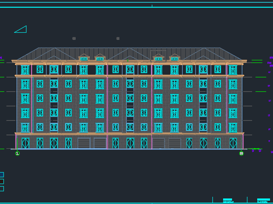Select the green axis bubble at bottom right
273x204 pixels.
pyautogui.click(x=241, y=153)
